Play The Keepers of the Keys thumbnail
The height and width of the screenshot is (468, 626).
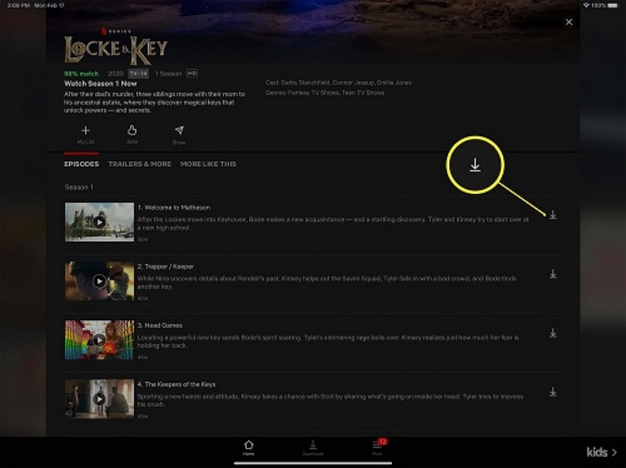(x=99, y=398)
